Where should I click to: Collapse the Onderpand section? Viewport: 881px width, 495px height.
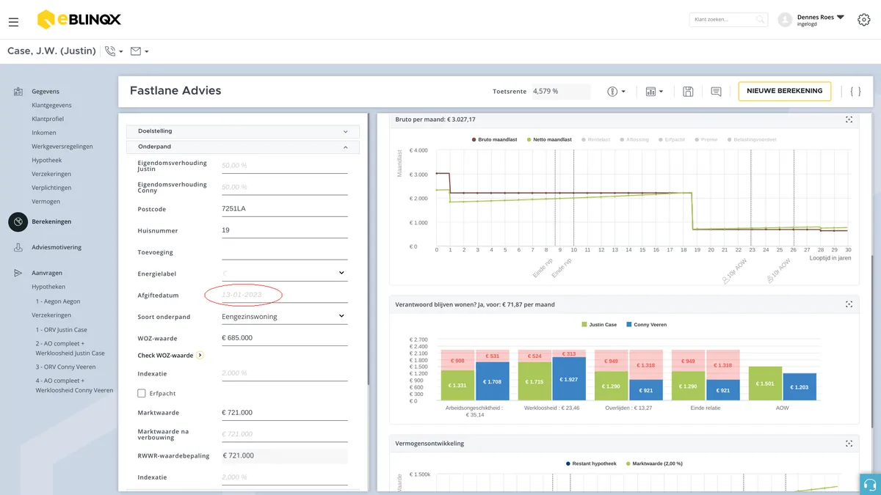pyautogui.click(x=243, y=147)
